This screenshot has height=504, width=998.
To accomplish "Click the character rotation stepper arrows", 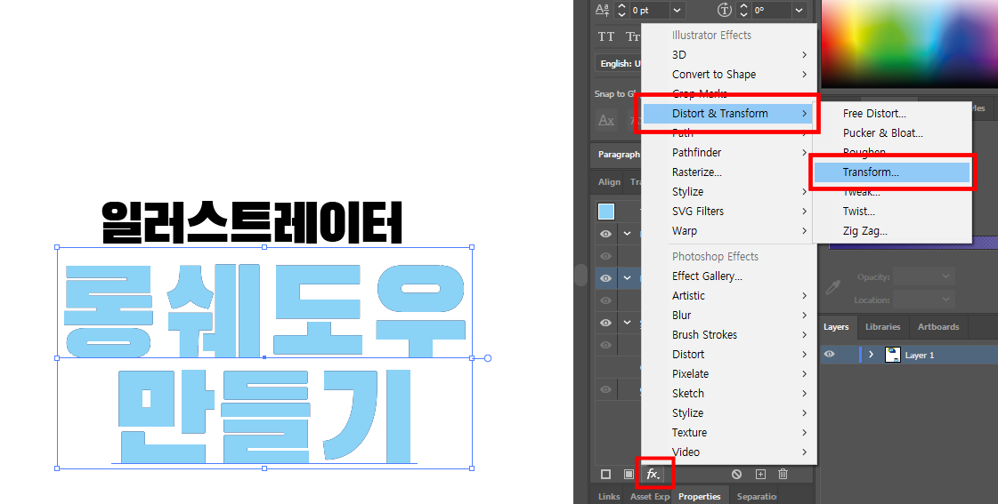I will 743,10.
